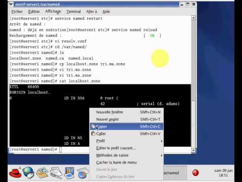Click the 'cd /var/named/' command line

(x=48, y=47)
